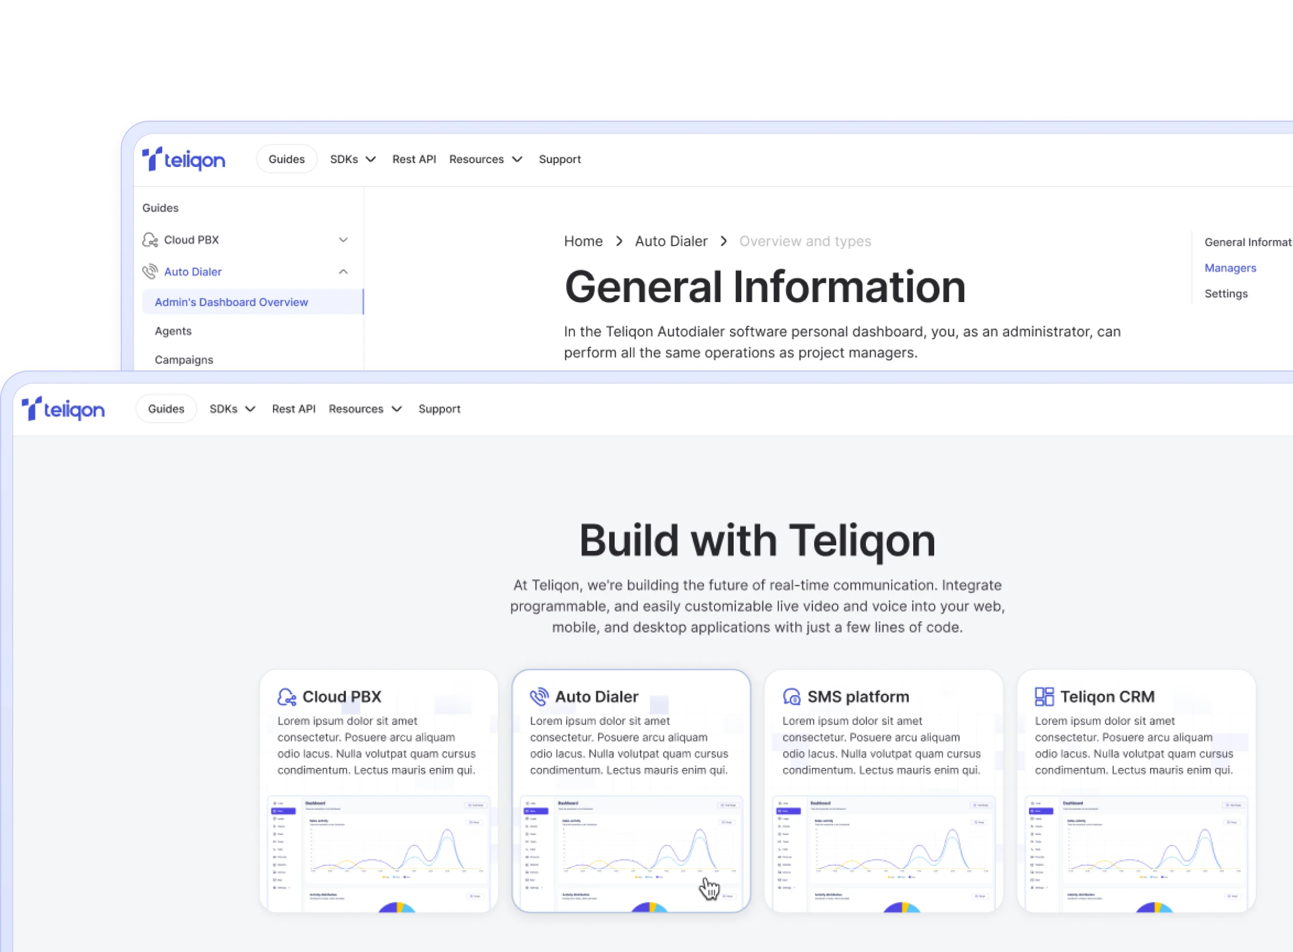Select the Guides tab in the back window
Image resolution: width=1293 pixels, height=952 pixels.
point(287,159)
